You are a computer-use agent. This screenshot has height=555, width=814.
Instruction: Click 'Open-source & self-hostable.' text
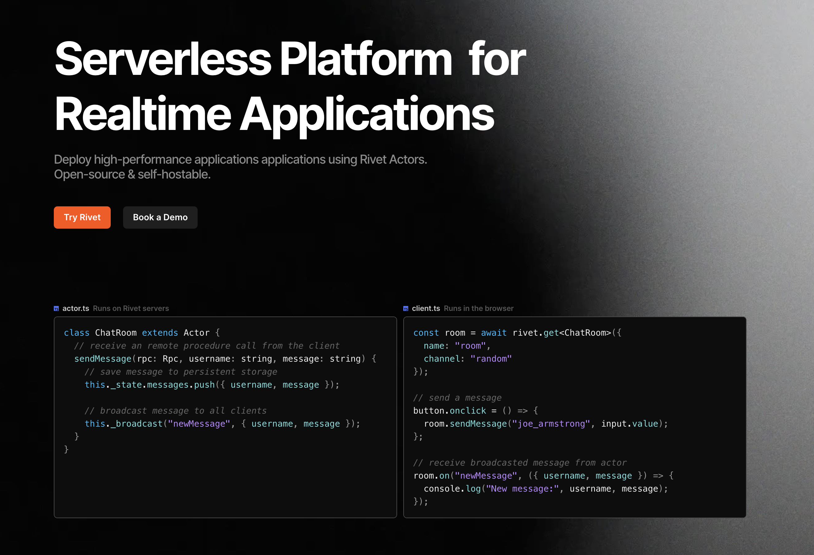tap(132, 174)
